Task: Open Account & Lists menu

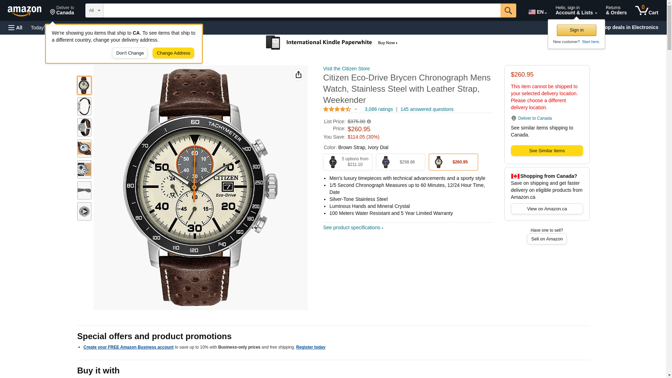Action: pos(576,10)
